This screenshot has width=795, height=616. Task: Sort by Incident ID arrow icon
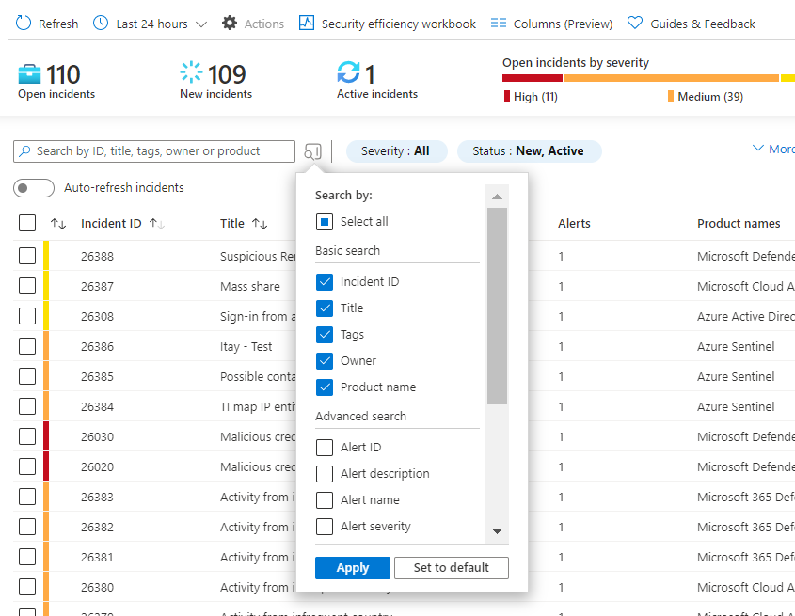coord(157,224)
